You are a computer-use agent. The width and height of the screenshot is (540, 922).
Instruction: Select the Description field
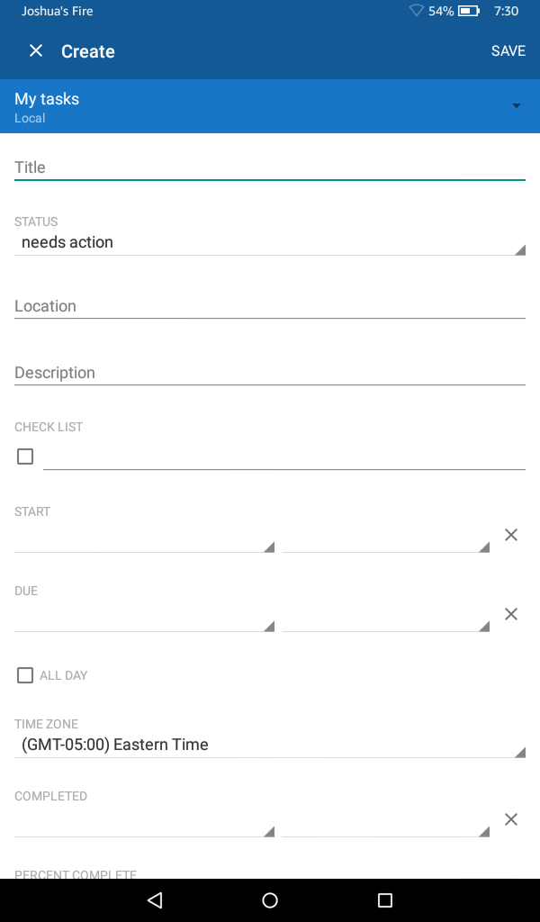270,372
